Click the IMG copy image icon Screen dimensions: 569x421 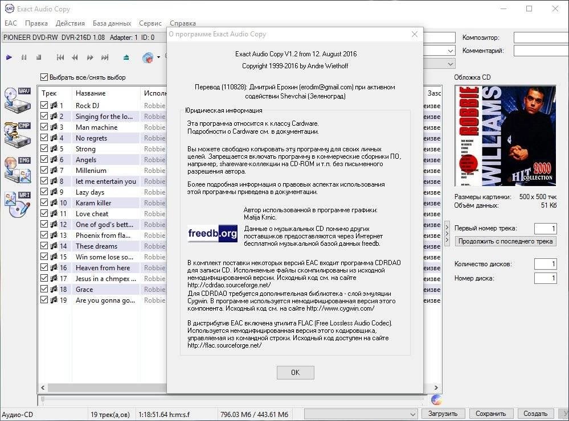click(x=18, y=170)
